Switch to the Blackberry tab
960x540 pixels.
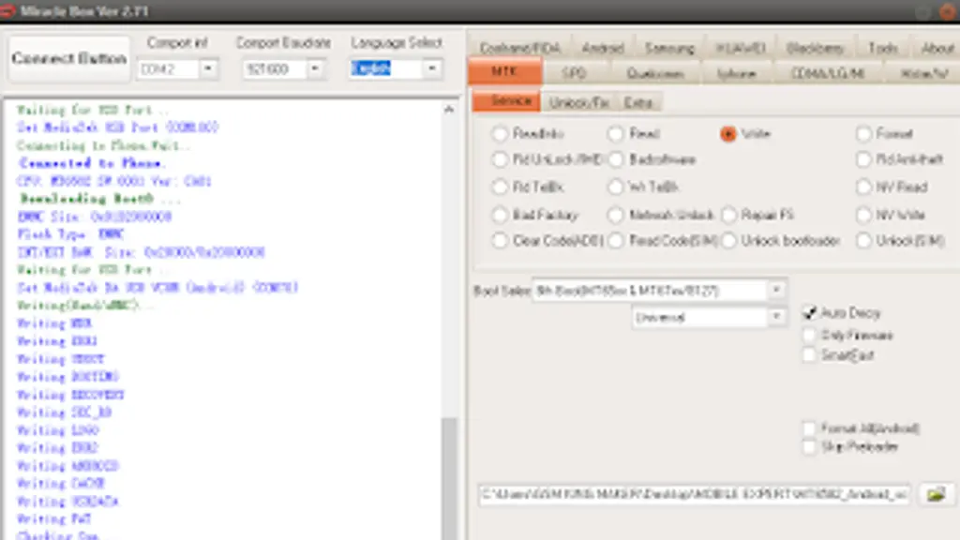(x=815, y=48)
